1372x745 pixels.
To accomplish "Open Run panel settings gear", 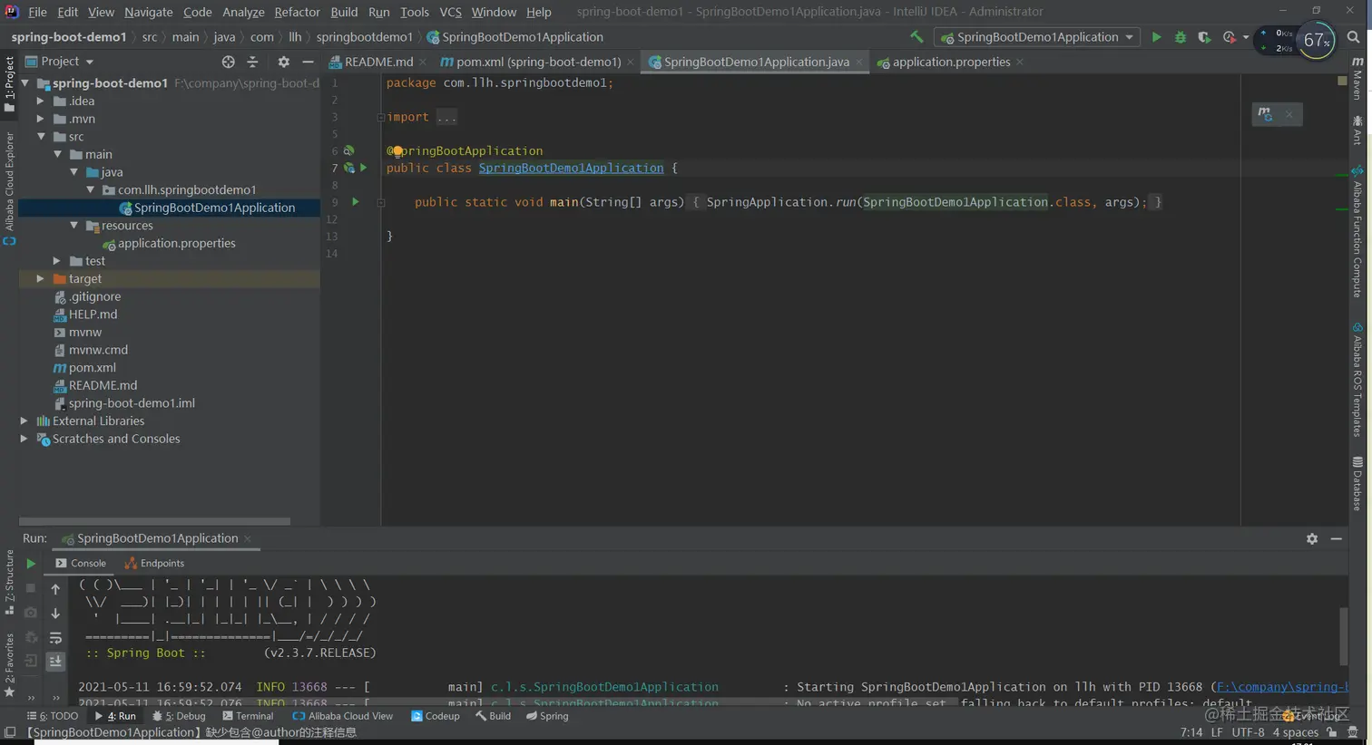I will pos(1312,538).
